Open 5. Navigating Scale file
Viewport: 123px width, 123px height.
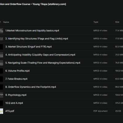[43, 63]
